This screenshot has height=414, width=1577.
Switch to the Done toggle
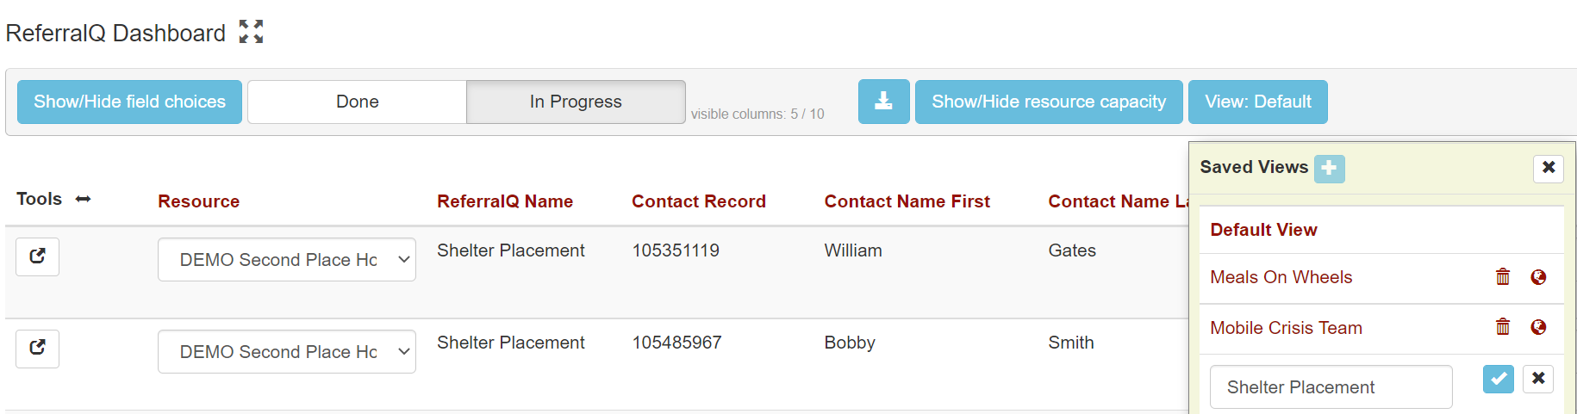357,102
